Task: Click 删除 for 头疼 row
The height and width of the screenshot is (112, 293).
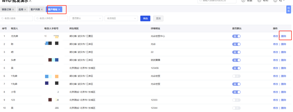Action: [284, 60]
